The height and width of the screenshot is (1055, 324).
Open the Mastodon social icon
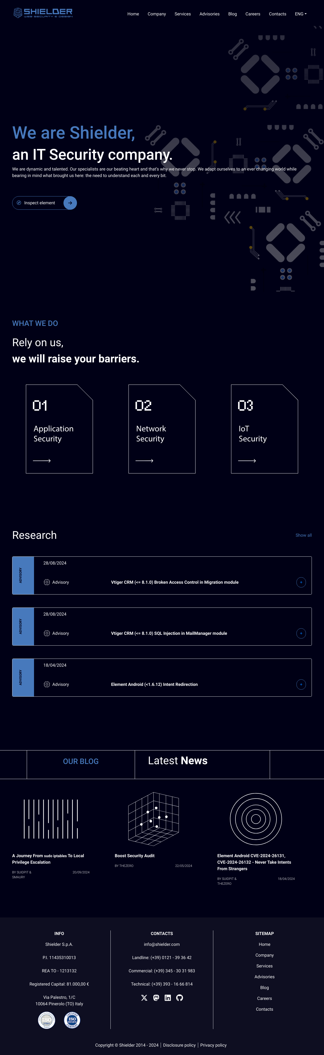click(156, 998)
